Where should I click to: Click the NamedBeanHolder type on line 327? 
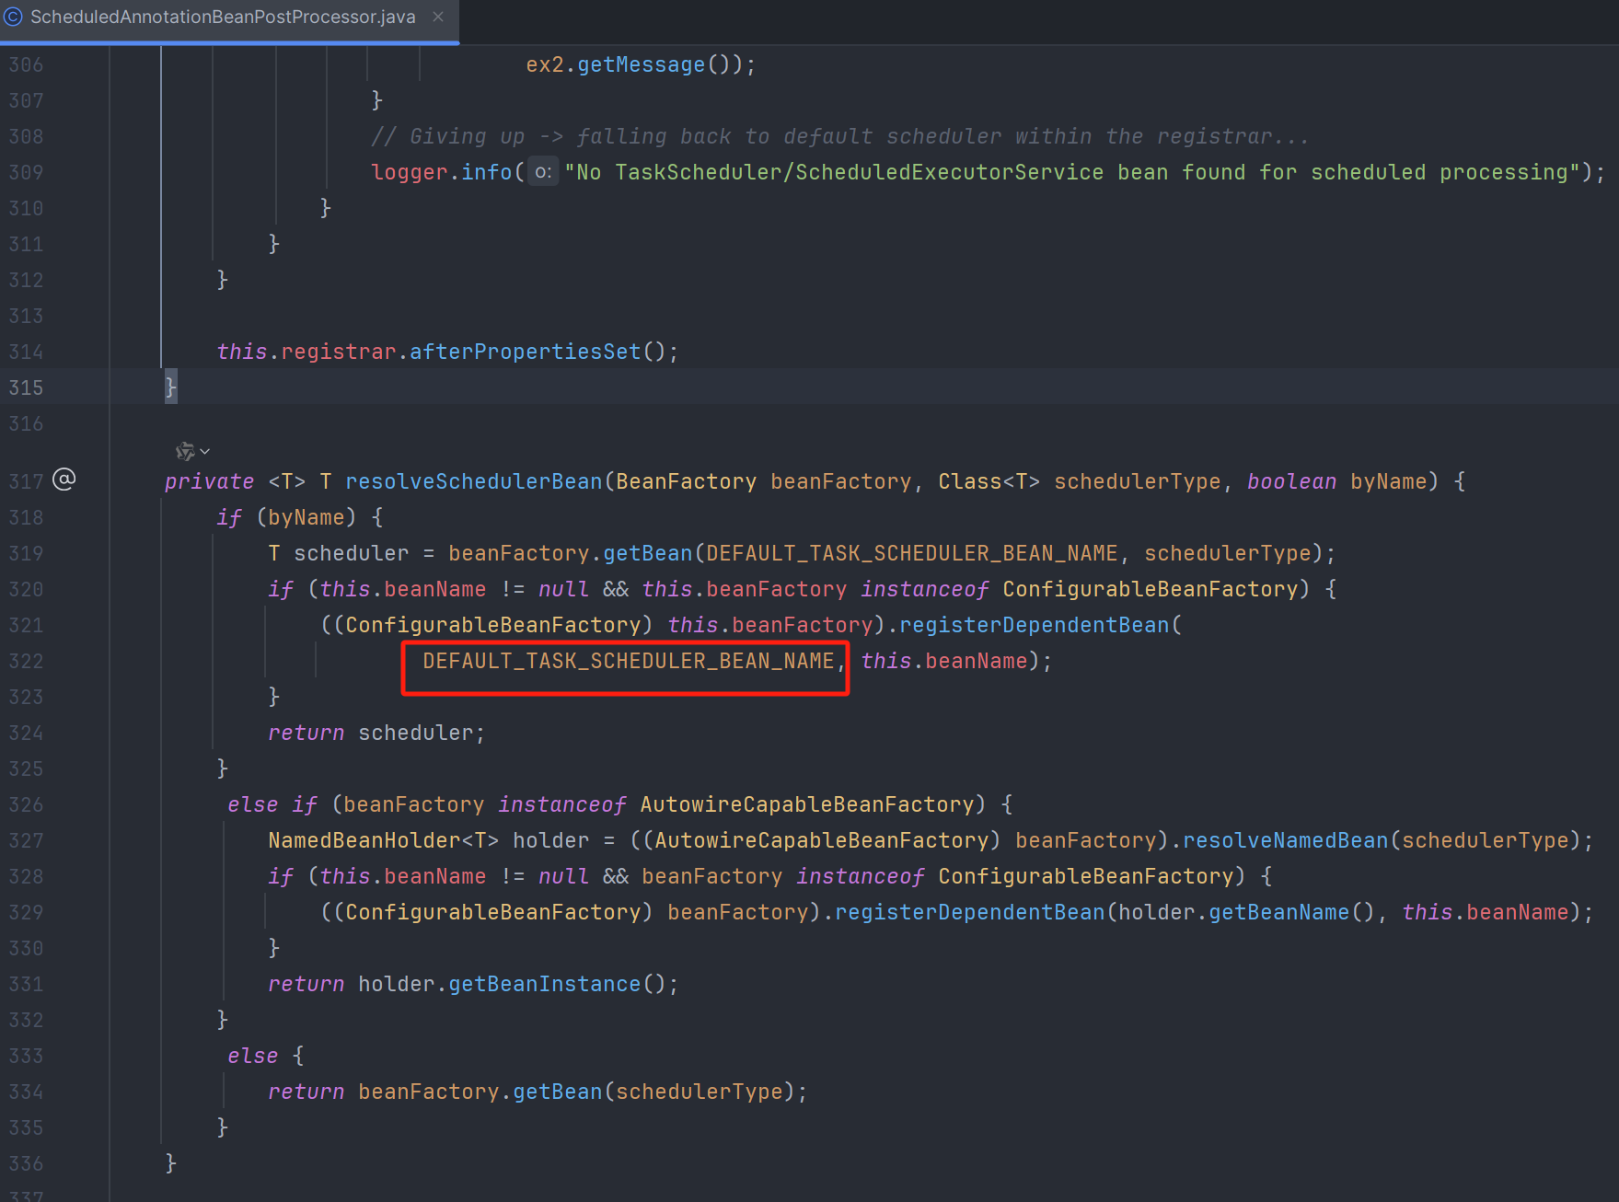click(x=364, y=840)
